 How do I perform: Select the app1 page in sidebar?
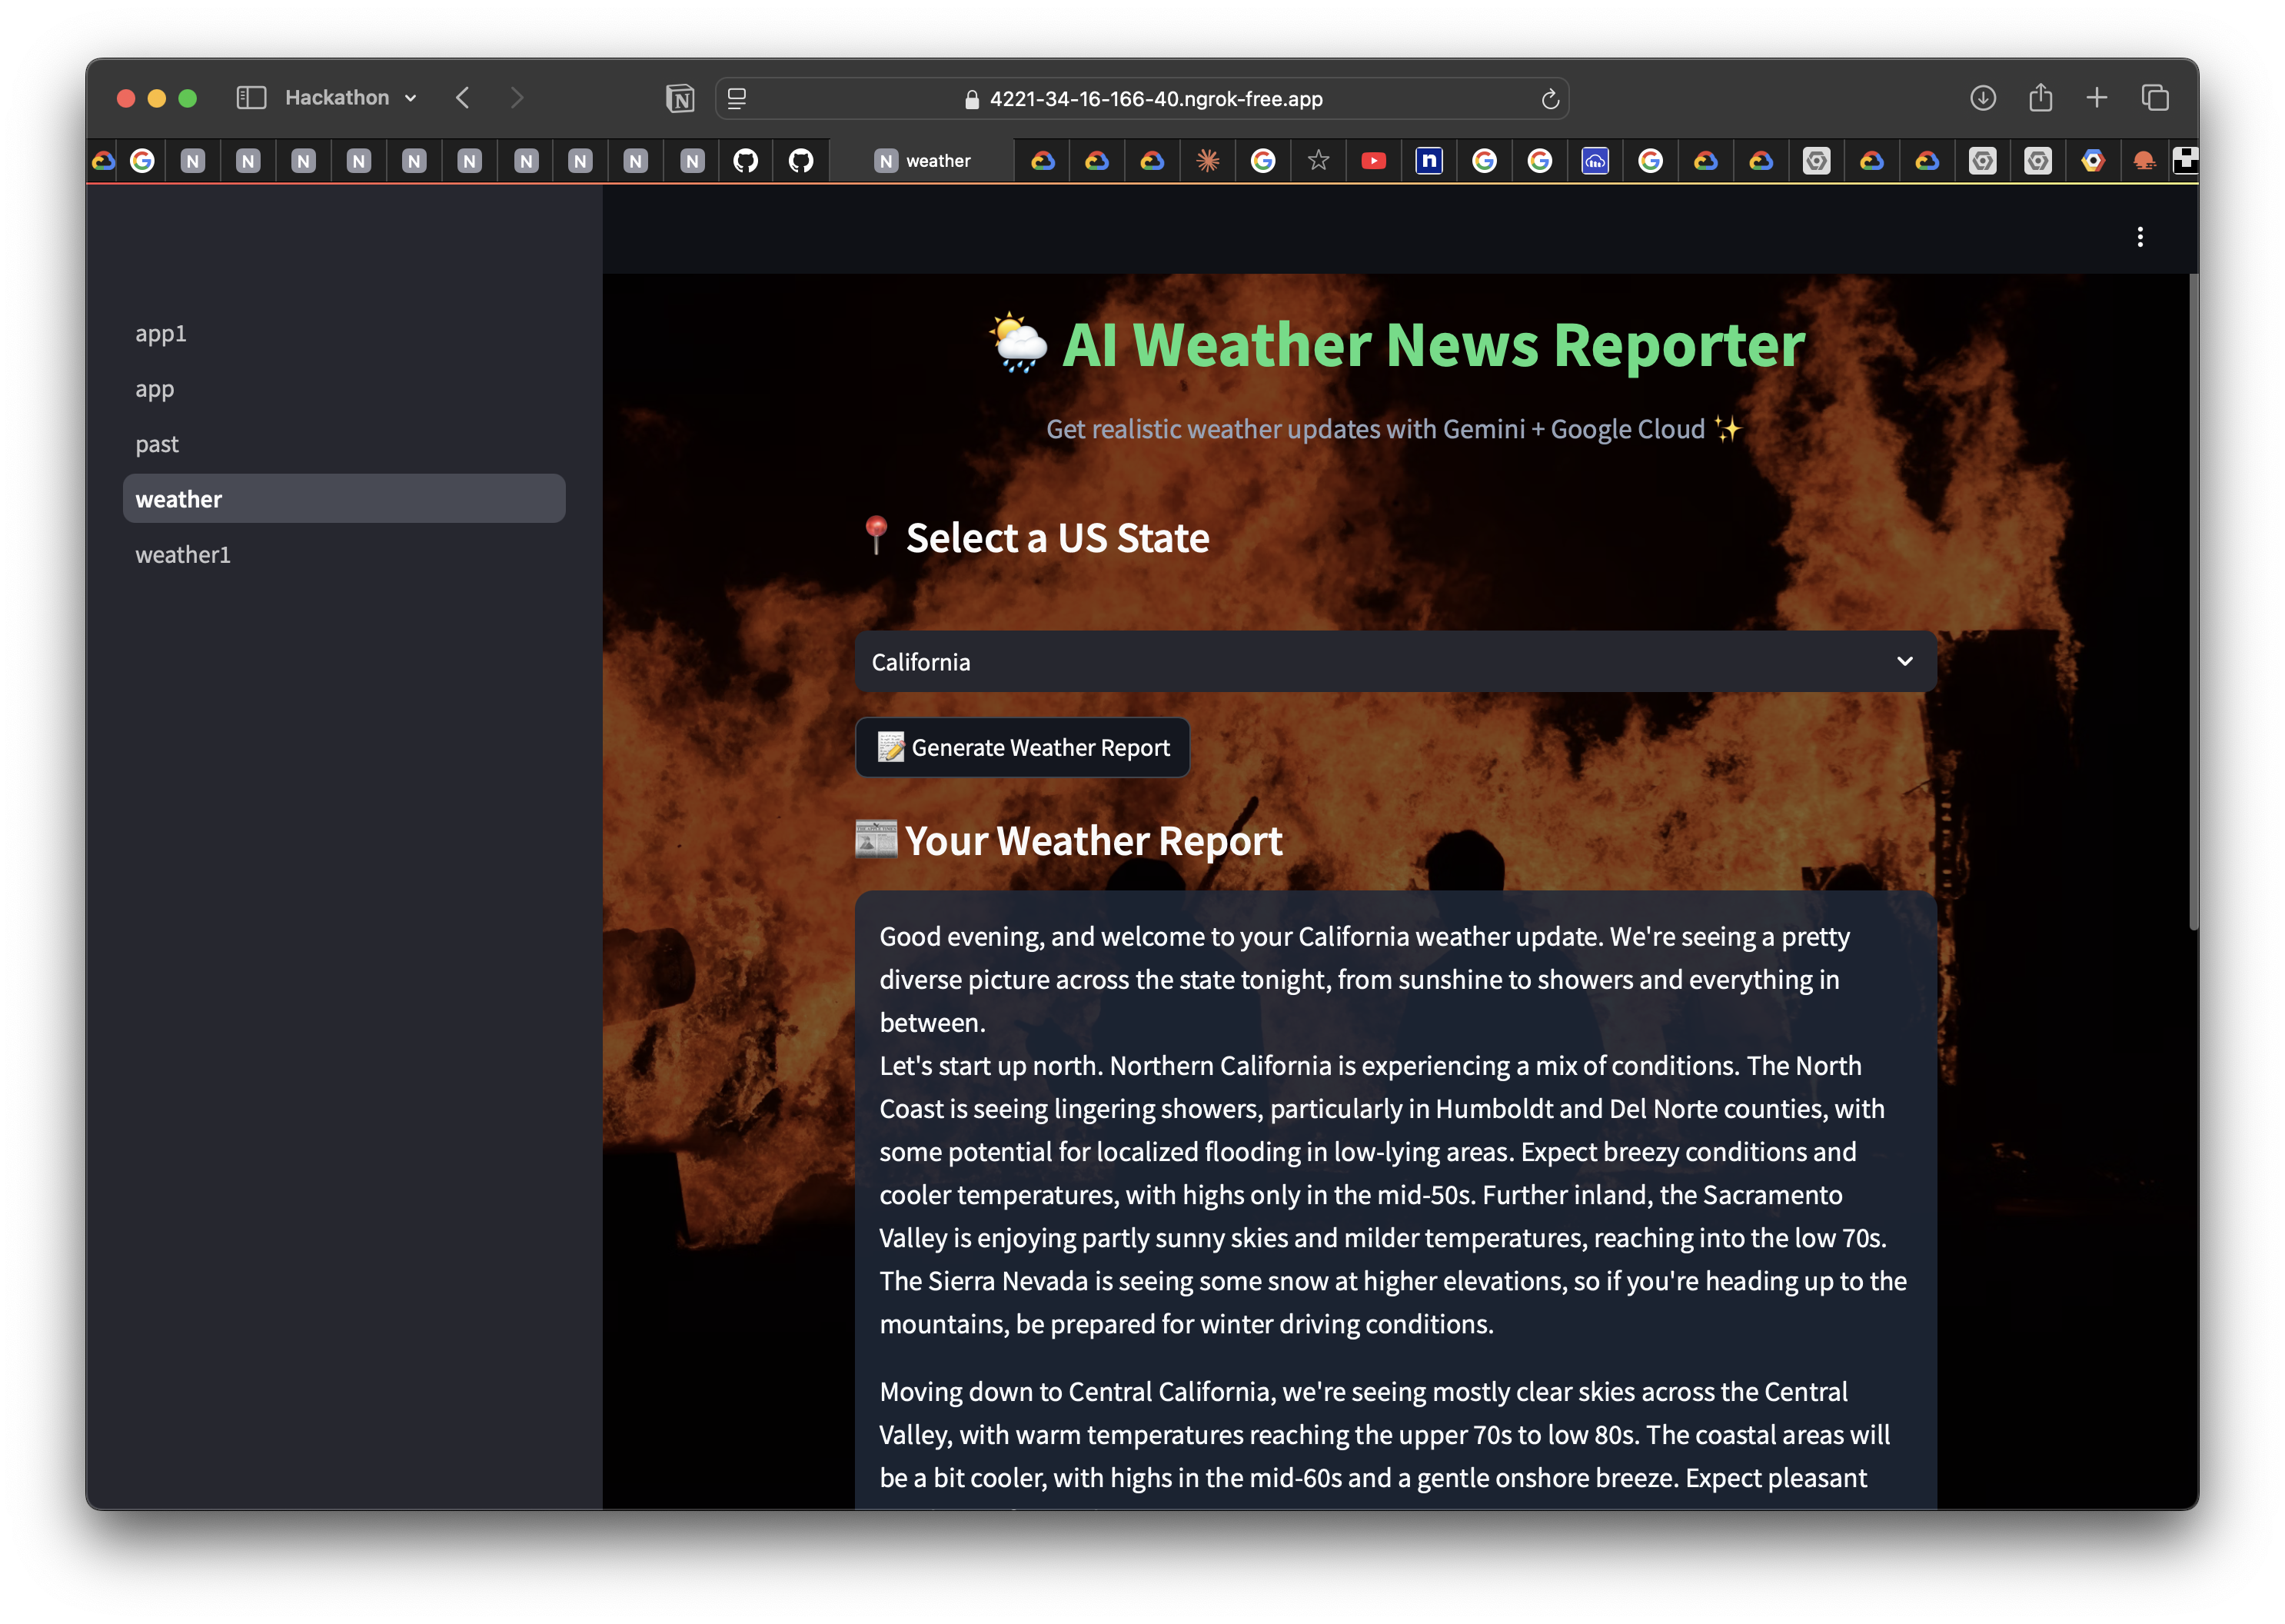[161, 334]
